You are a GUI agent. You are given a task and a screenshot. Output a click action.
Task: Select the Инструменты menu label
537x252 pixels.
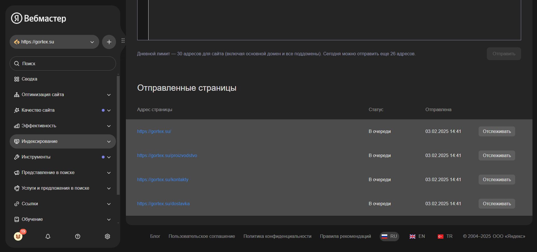[36, 157]
